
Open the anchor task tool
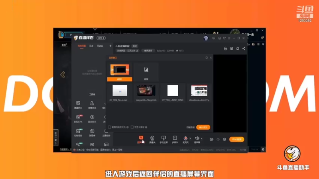click(x=106, y=132)
